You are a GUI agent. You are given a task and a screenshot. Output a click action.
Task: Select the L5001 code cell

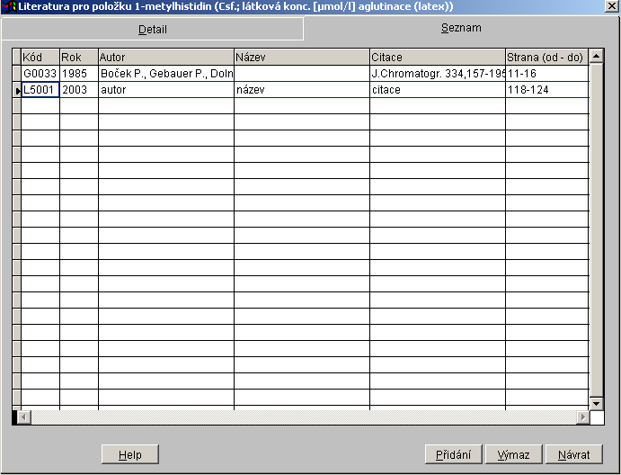(40, 90)
